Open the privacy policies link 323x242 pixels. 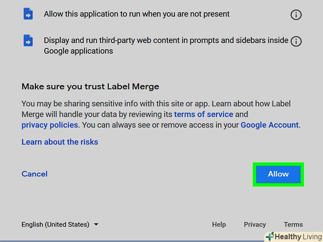pyautogui.click(x=50, y=125)
